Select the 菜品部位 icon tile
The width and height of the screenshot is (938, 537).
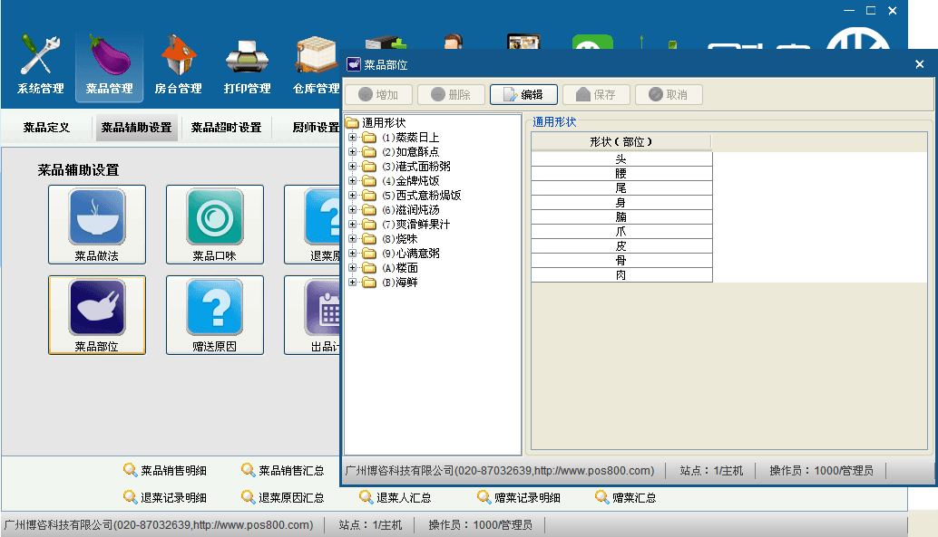(x=97, y=314)
